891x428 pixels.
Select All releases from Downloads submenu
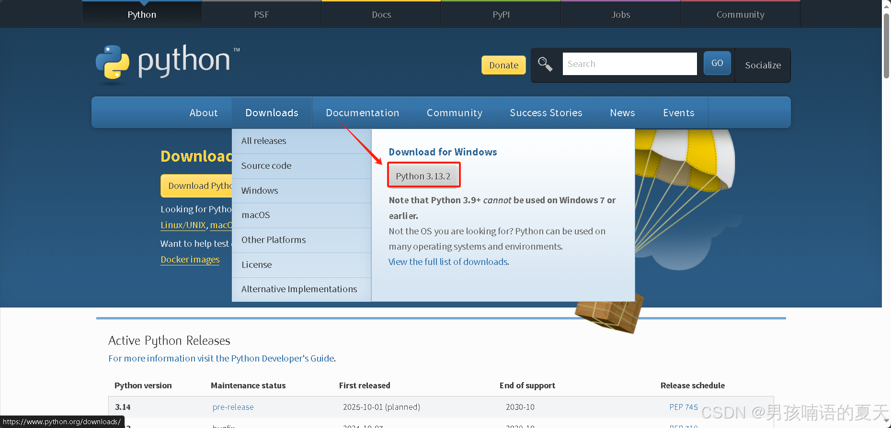tap(301, 141)
